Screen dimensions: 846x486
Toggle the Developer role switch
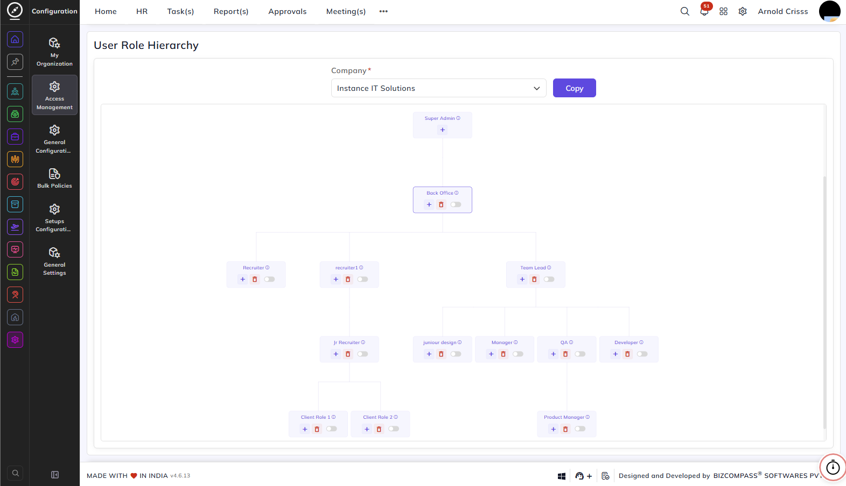tap(642, 354)
